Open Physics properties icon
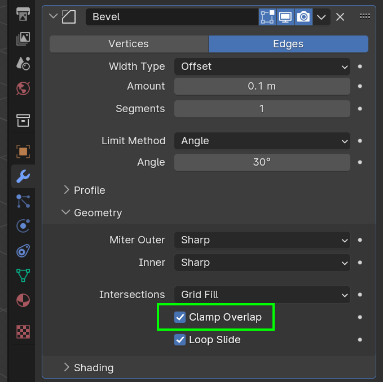Image resolution: width=383 pixels, height=382 pixels. (x=23, y=226)
